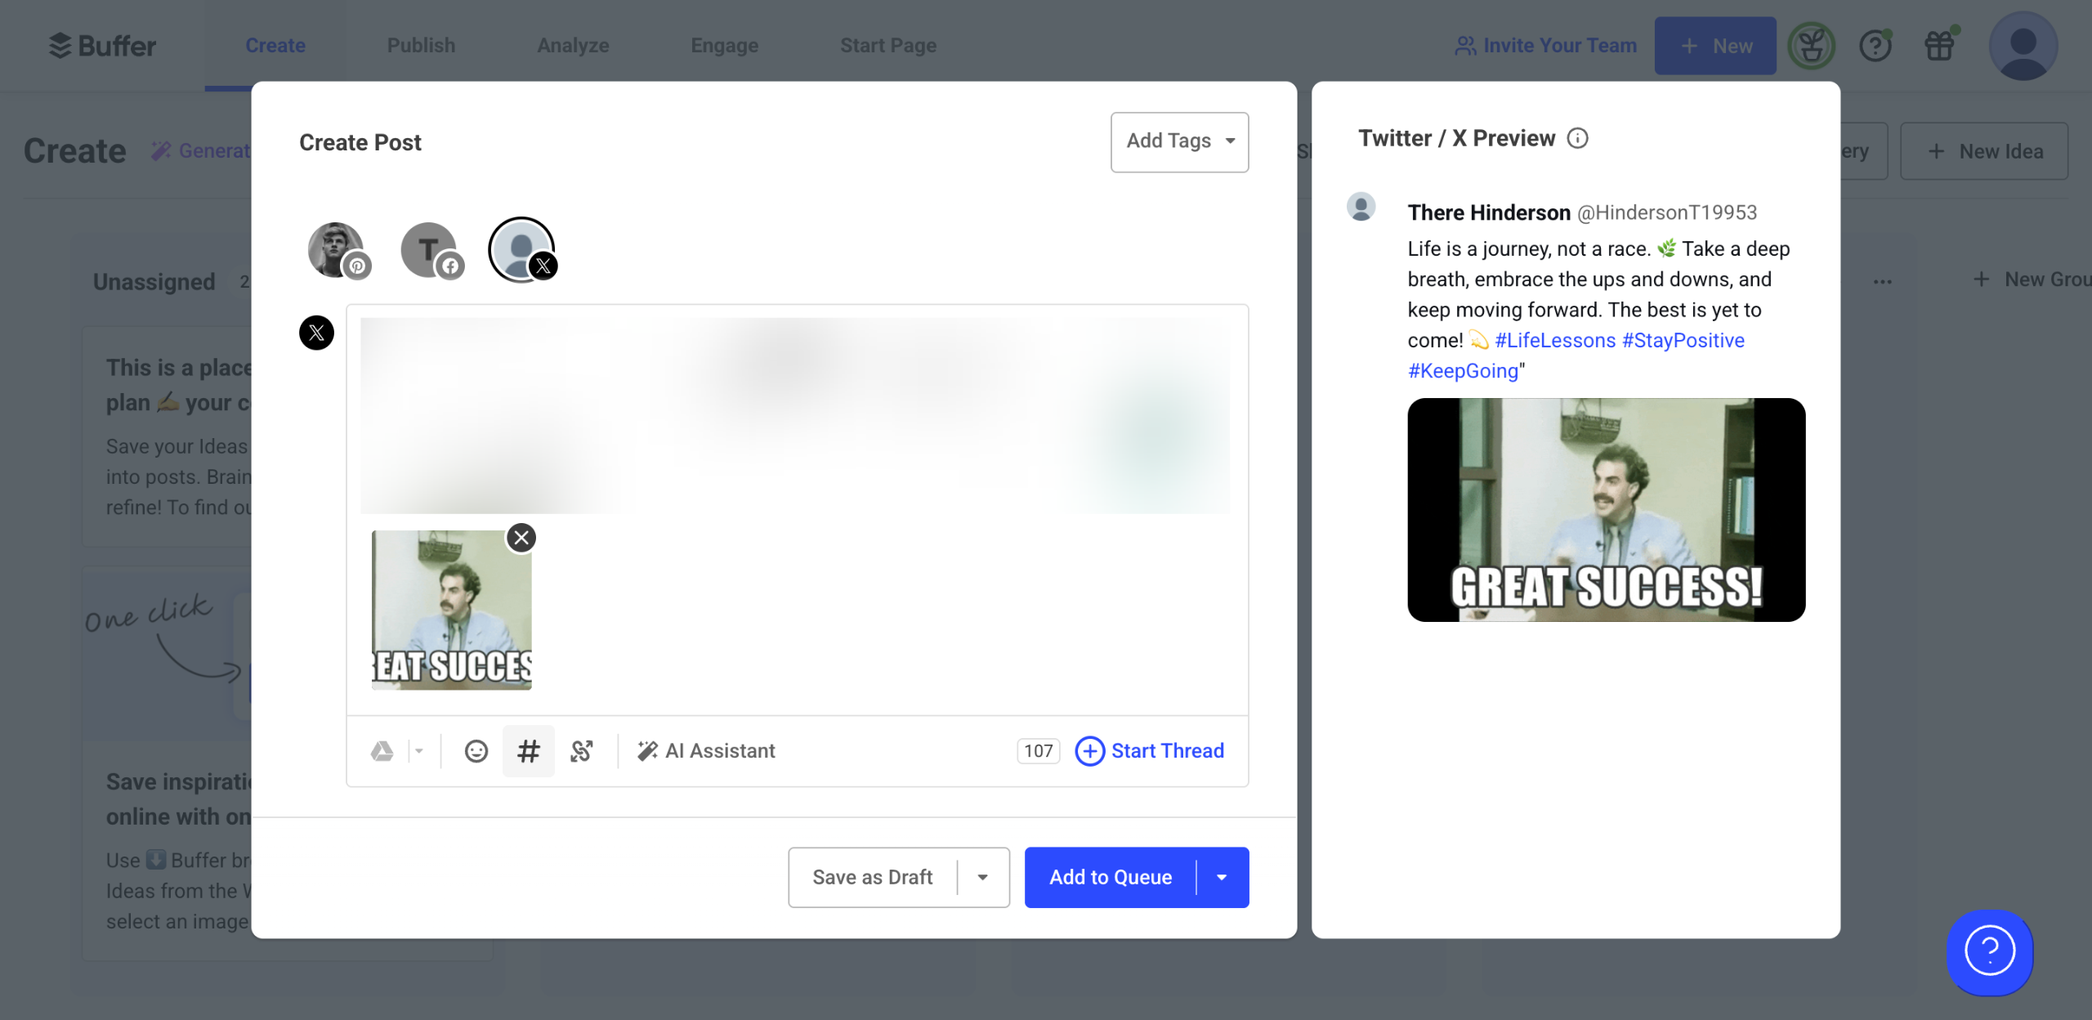Click the Add to Queue button
Image resolution: width=2092 pixels, height=1020 pixels.
click(x=1110, y=877)
